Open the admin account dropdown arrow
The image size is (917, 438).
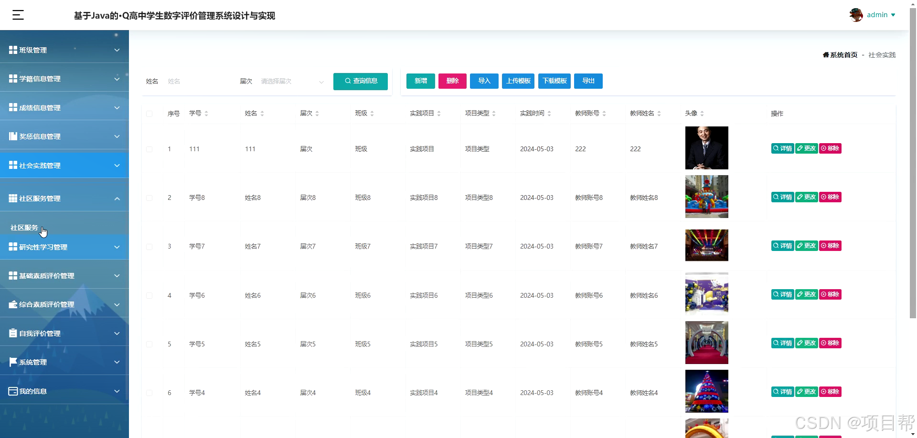pyautogui.click(x=893, y=15)
